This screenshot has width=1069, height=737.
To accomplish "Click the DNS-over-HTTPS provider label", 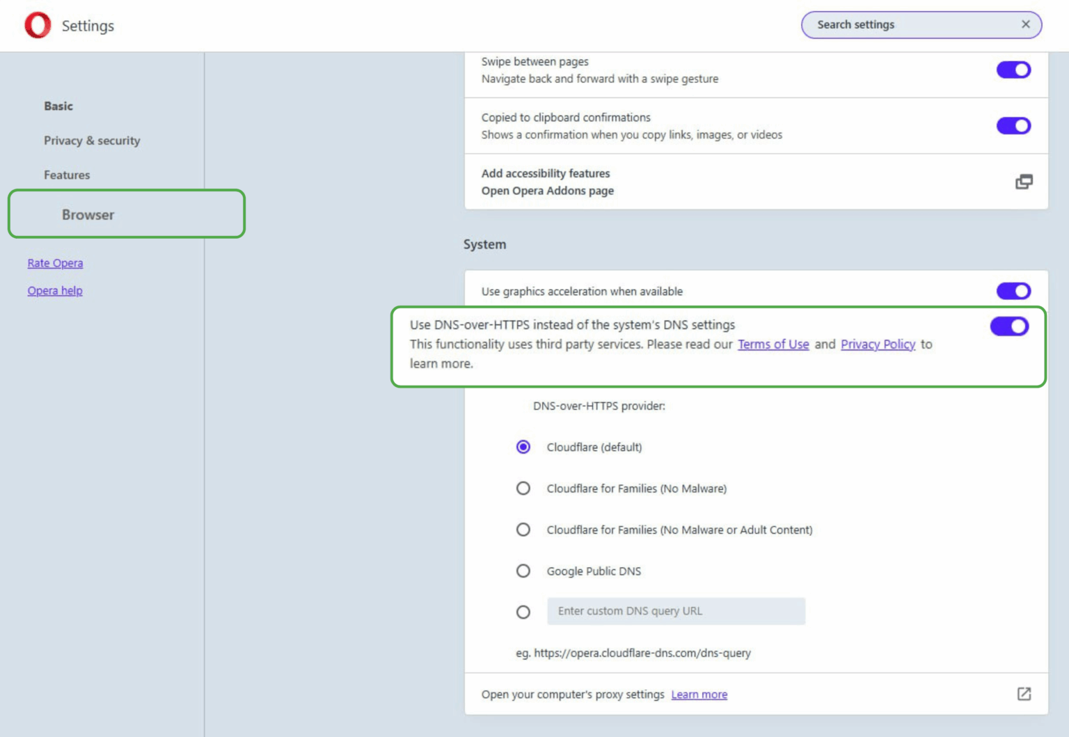I will [x=599, y=406].
